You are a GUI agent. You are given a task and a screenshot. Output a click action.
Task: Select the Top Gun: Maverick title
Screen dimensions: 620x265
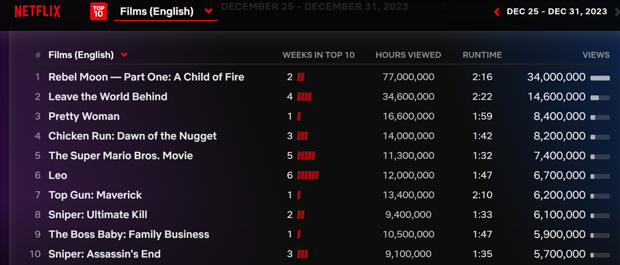coord(95,195)
